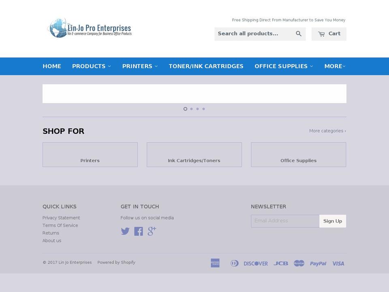Click the Visa payment icon
Screen dimensions: 389x292
pyautogui.click(x=338, y=263)
